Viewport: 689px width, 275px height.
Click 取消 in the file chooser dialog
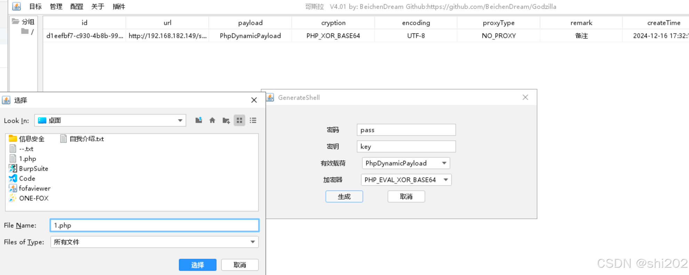click(x=240, y=265)
